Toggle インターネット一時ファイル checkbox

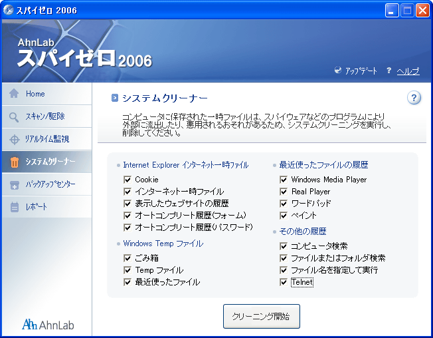click(128, 192)
